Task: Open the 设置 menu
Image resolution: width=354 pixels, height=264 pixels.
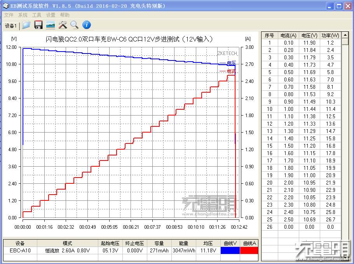Action: (51, 15)
